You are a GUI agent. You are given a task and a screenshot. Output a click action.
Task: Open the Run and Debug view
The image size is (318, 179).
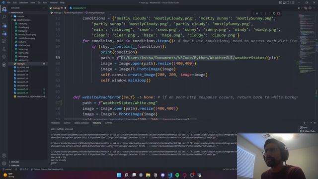(4, 33)
